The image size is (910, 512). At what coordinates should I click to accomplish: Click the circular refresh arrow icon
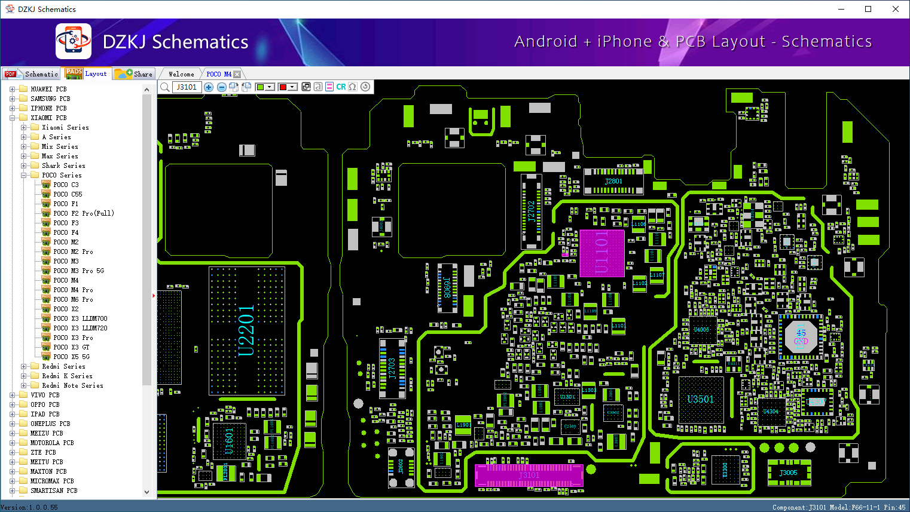pyautogui.click(x=365, y=87)
